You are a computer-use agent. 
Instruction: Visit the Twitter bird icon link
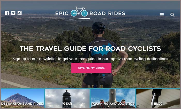pyautogui.click(x=13, y=13)
